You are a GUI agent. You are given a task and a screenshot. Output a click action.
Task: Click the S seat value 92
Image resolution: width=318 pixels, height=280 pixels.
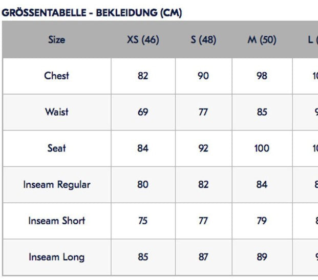click(203, 148)
